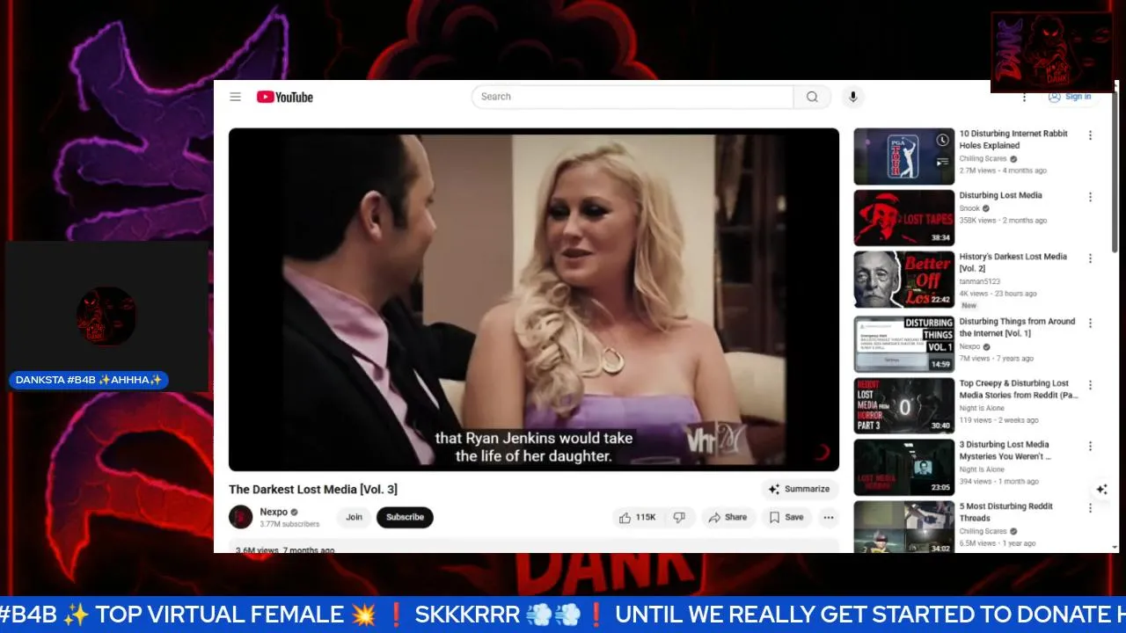Image resolution: width=1126 pixels, height=633 pixels.
Task: Open options for 3 Disturbing Lost Media Mysteries
Action: pos(1090,447)
